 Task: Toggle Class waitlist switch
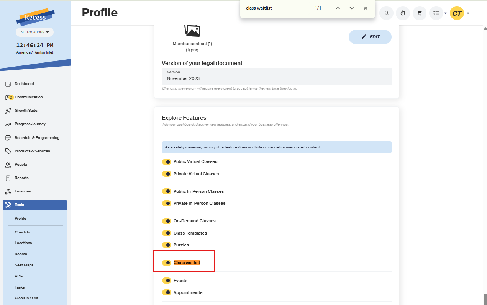click(x=166, y=263)
